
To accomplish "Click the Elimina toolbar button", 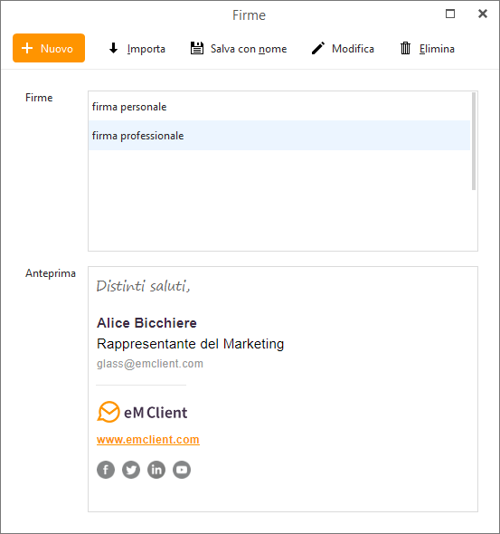I will pyautogui.click(x=427, y=49).
